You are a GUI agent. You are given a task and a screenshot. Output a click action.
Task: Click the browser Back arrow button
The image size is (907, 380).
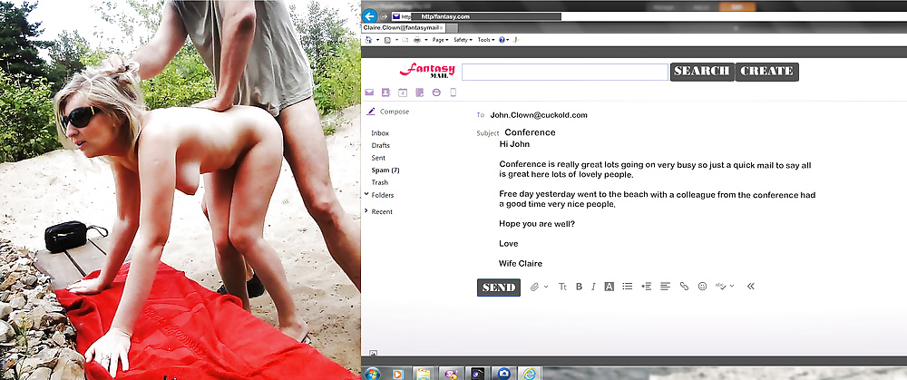point(369,16)
